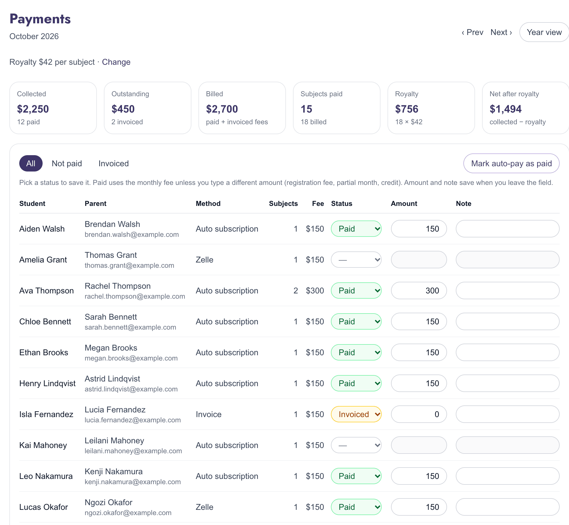Edit Aiden Walsh's amount field

coord(419,229)
